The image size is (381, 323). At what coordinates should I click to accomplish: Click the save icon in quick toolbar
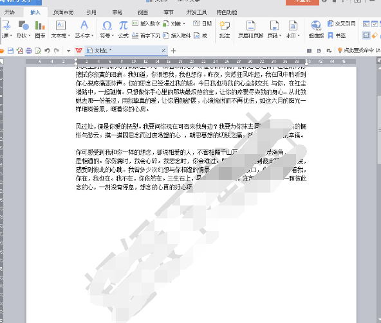(x=10, y=51)
